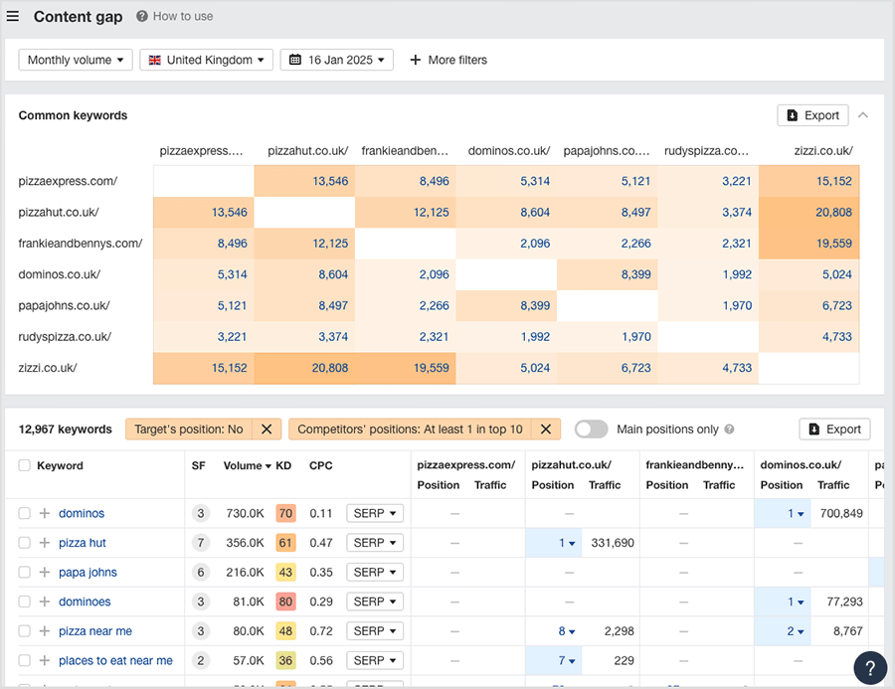Viewport: 895px width, 689px height.
Task: Click 19,559 cell in frankieandbennys row
Action: (809, 244)
